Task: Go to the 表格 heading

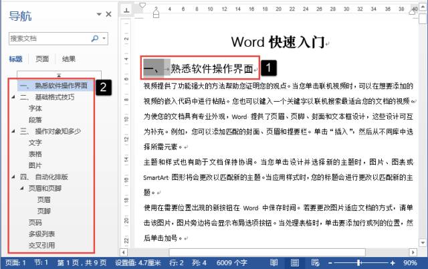Action: (35, 154)
